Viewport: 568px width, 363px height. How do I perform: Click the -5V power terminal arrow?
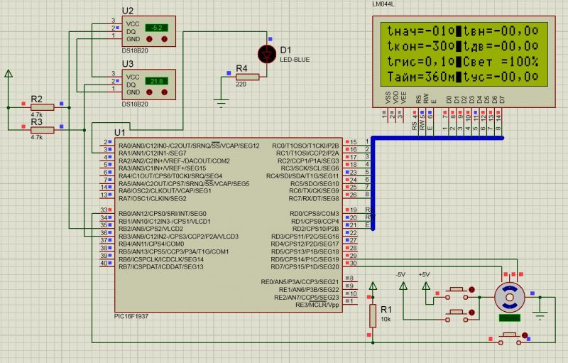click(x=403, y=286)
